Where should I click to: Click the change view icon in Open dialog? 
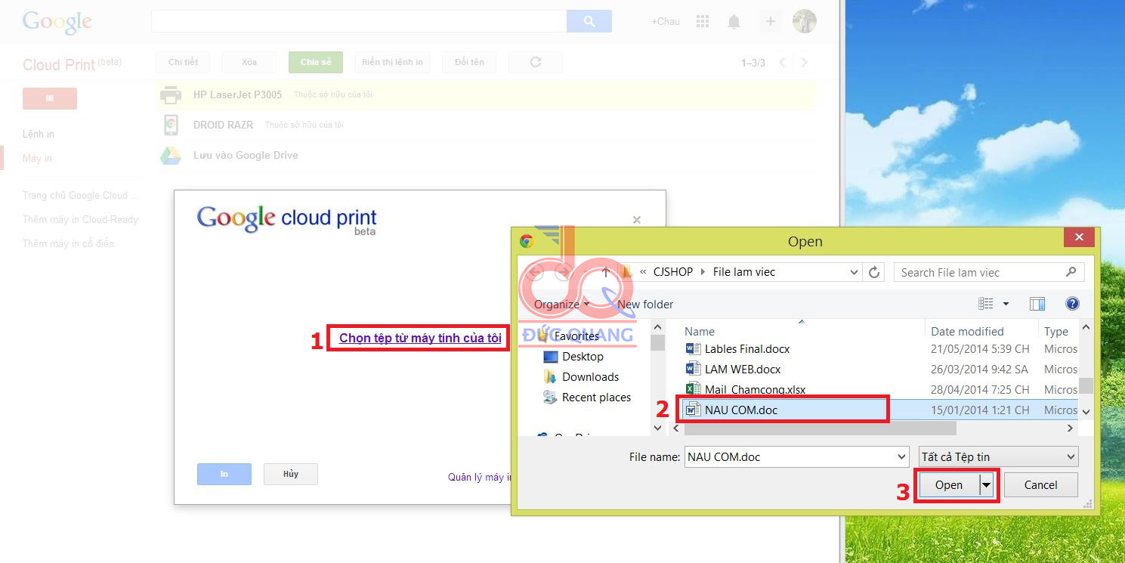coord(986,304)
